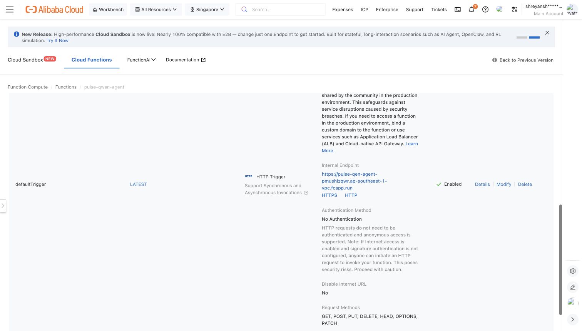
Task: Select the first banner carousel indicator
Action: point(522,37)
